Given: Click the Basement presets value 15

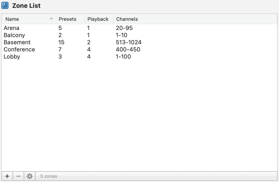Looking at the screenshot, I should (61, 42).
